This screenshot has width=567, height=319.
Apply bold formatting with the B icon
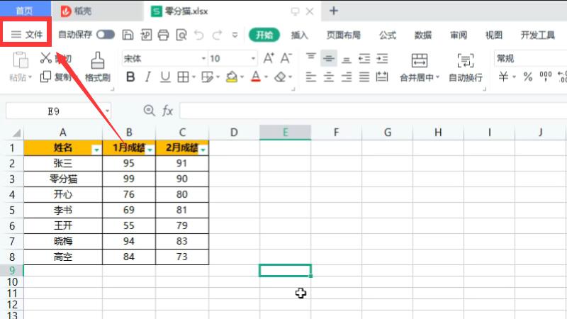130,77
